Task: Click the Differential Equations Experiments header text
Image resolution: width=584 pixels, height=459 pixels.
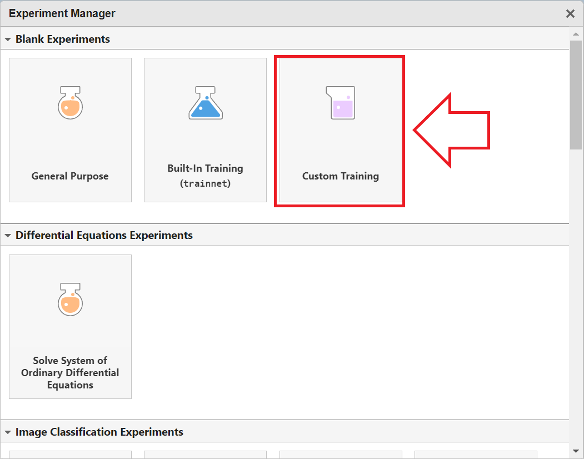Action: pos(104,236)
